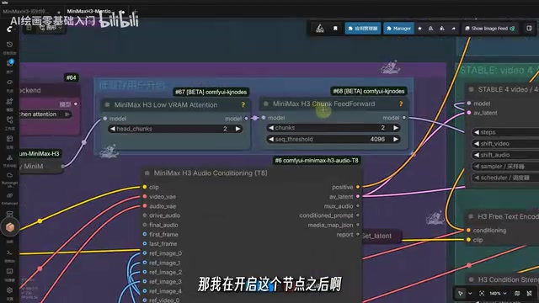Collapse the MiniMax H3 Low VRAM Attention node
This screenshot has height=303, width=539.
tap(107, 104)
